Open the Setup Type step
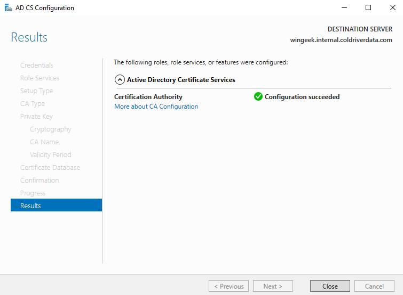 click(x=36, y=91)
